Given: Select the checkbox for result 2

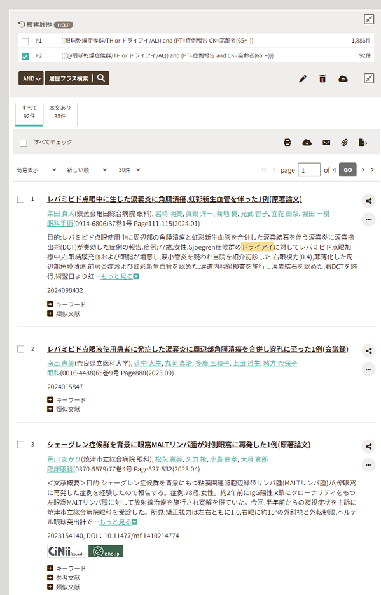Looking at the screenshot, I should [x=21, y=349].
